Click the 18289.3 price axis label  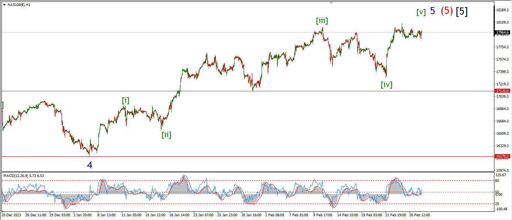[x=502, y=10]
